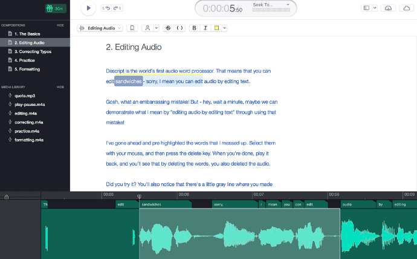Open the layout options dropdown arrow

pos(375,8)
